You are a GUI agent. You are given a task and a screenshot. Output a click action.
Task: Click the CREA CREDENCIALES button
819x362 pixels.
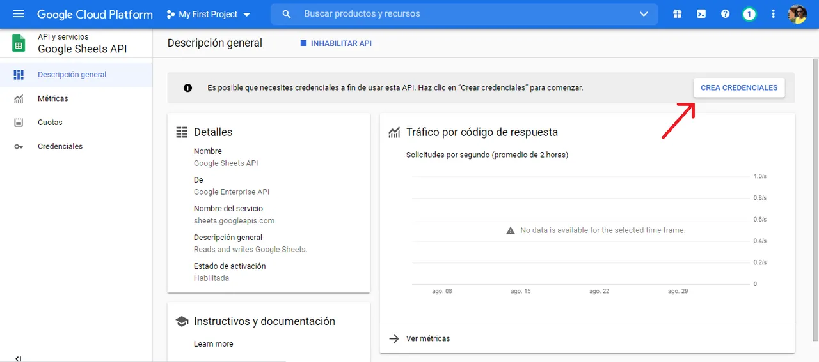[739, 88]
